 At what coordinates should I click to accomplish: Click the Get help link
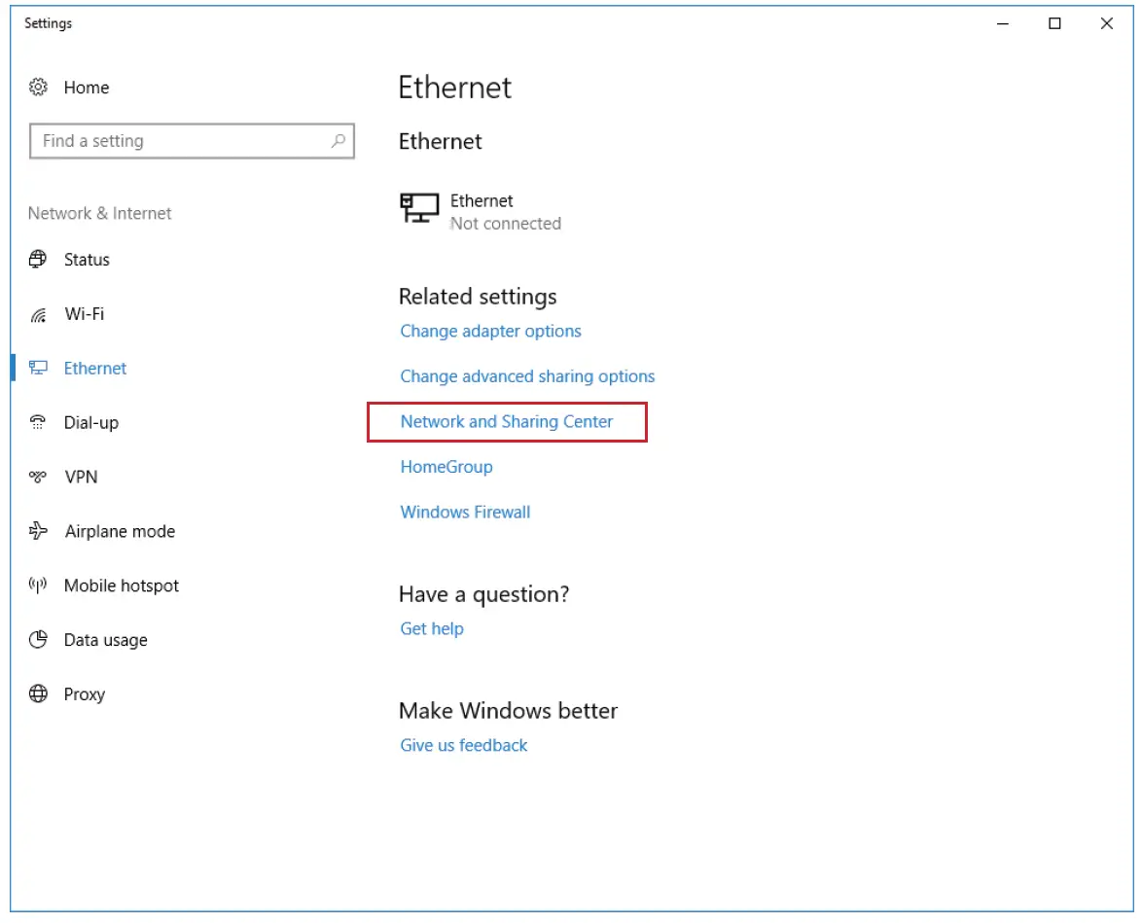(x=432, y=629)
